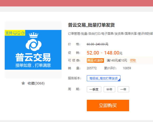Click the 普云交易_批量打单发货 product title
Image resolution: width=153 pixels, height=122 pixels.
[x=91, y=25]
